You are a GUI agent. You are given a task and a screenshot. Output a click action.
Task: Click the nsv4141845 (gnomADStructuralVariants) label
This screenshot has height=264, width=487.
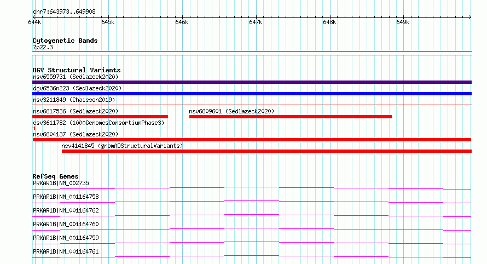[122, 146]
